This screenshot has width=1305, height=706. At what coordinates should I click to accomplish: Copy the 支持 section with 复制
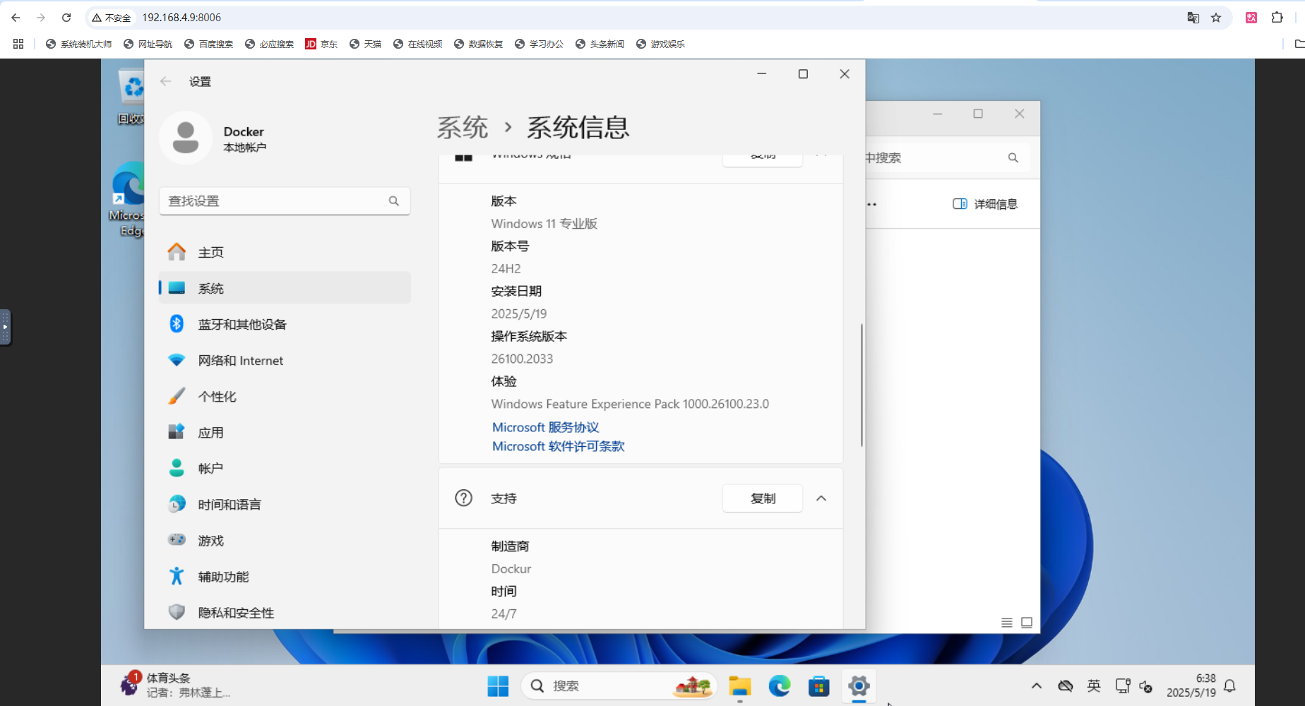tap(763, 498)
